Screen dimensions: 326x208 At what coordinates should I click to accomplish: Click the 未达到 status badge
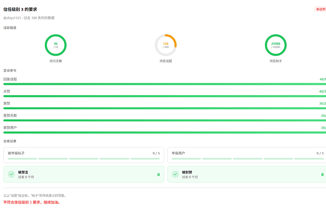[x=320, y=9]
